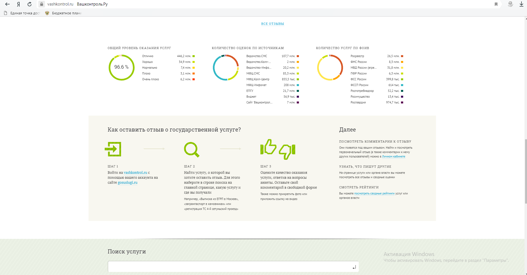This screenshot has height=275, width=527.
Task: Click the swatch beside Росимущество
Action: (x=402, y=97)
